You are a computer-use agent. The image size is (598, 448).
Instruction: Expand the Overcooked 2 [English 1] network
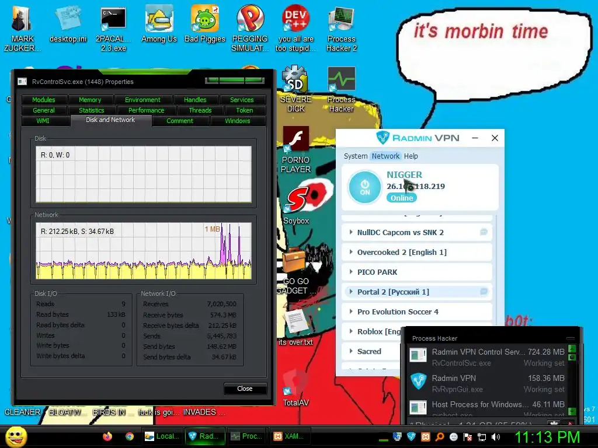click(x=351, y=252)
